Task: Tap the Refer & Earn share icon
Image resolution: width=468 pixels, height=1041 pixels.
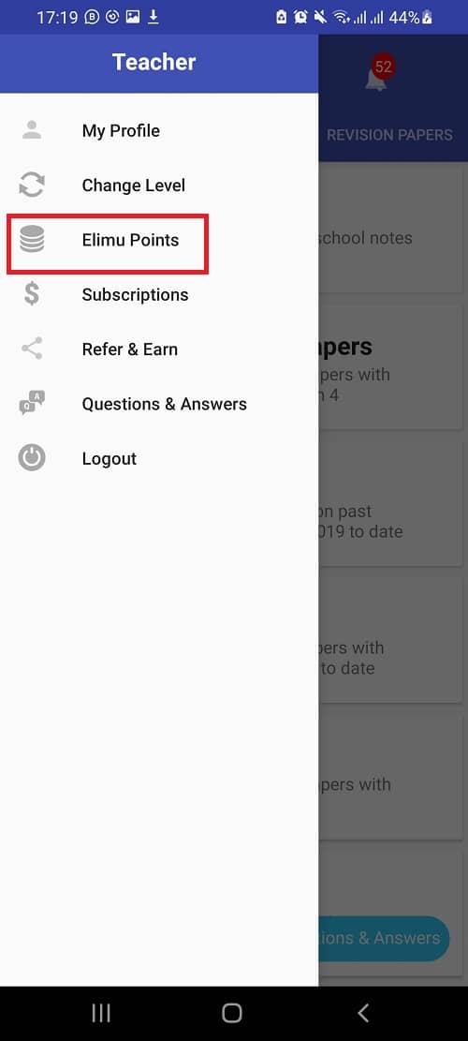Action: coord(32,349)
